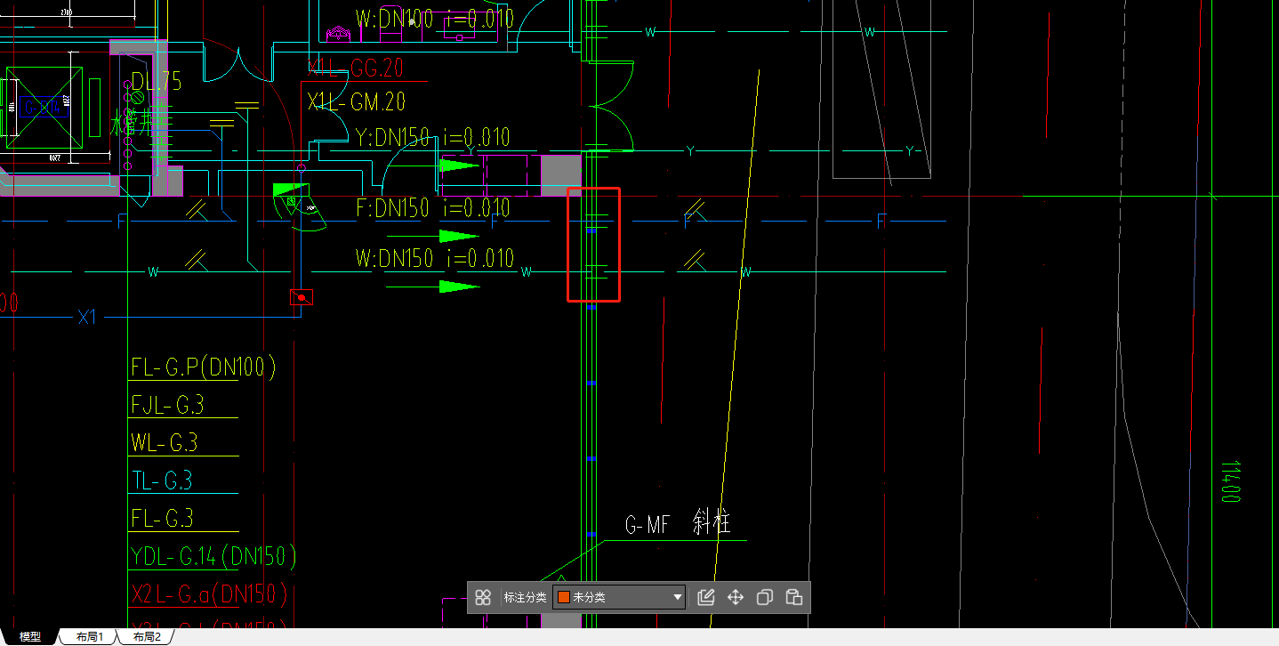Click the orange color swatch for 未分类
The image size is (1279, 646).
(x=563, y=597)
